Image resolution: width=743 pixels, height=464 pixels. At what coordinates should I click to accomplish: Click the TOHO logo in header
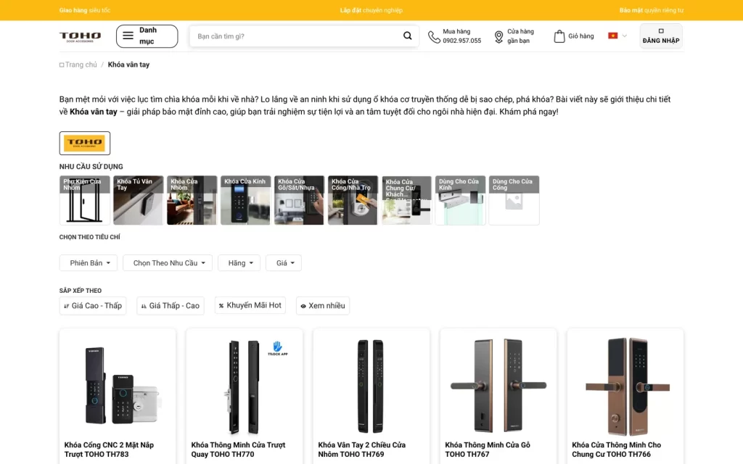coord(80,37)
